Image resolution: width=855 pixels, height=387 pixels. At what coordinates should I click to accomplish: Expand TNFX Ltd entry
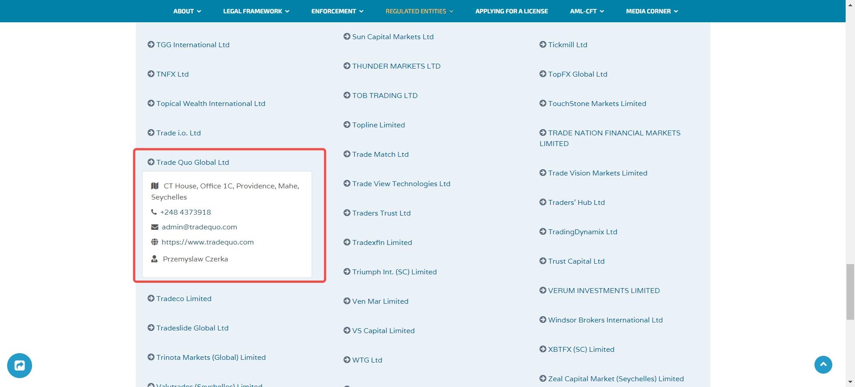coord(168,74)
